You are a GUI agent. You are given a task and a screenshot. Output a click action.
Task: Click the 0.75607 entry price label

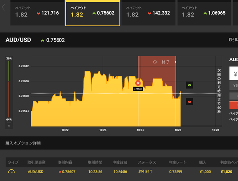coord(138,89)
